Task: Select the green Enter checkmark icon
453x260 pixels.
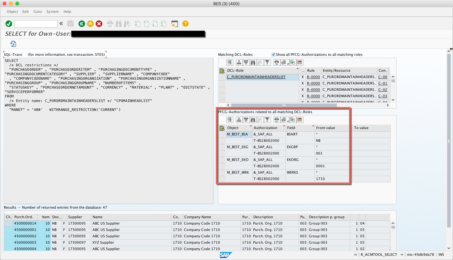Action: pyautogui.click(x=9, y=23)
